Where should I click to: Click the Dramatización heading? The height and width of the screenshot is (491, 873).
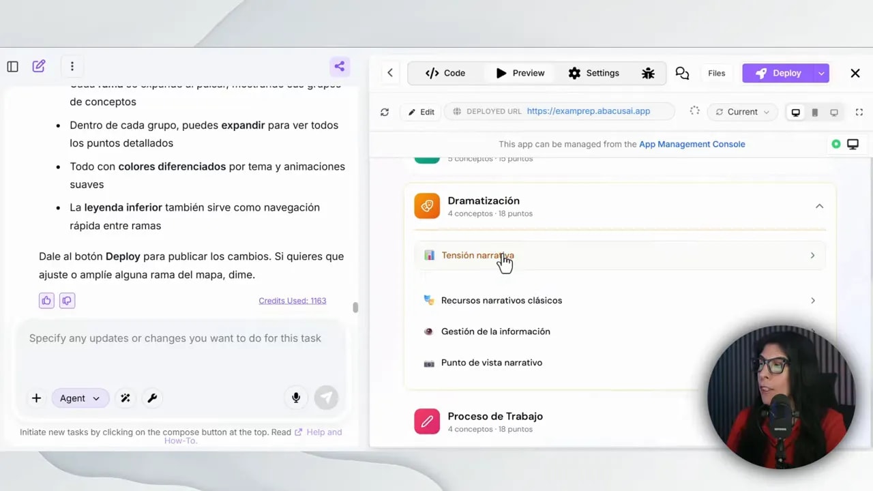[x=484, y=200]
